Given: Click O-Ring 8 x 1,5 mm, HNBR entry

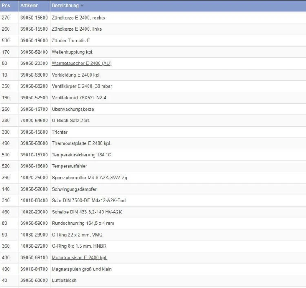Looking at the screenshot, I should 79,246.
